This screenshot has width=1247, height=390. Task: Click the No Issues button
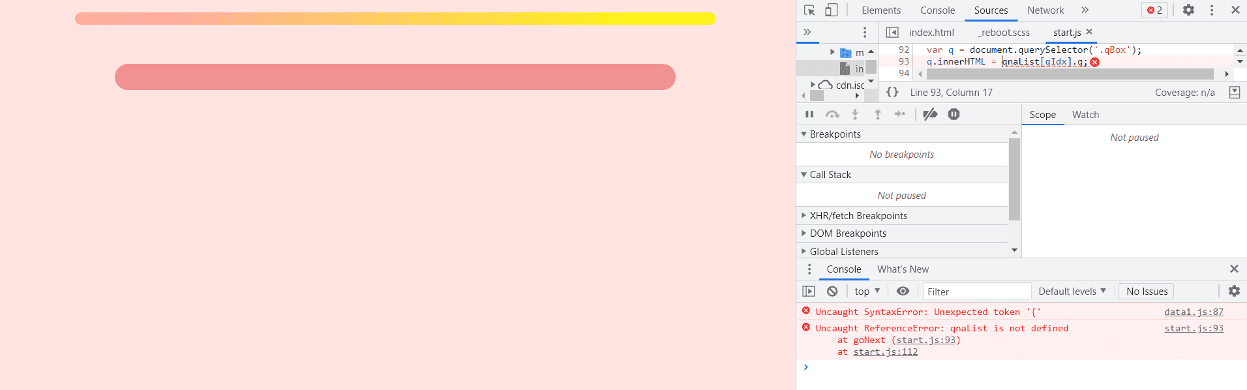[1147, 292]
